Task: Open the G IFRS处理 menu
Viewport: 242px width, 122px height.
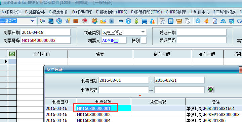Action: (176, 12)
